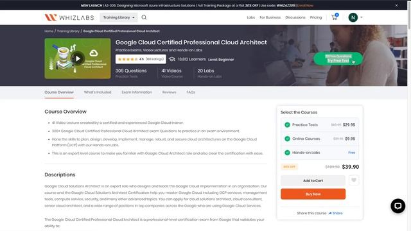The image size is (411, 231).
Task: Select the Exam Information tab
Action: coord(137,92)
